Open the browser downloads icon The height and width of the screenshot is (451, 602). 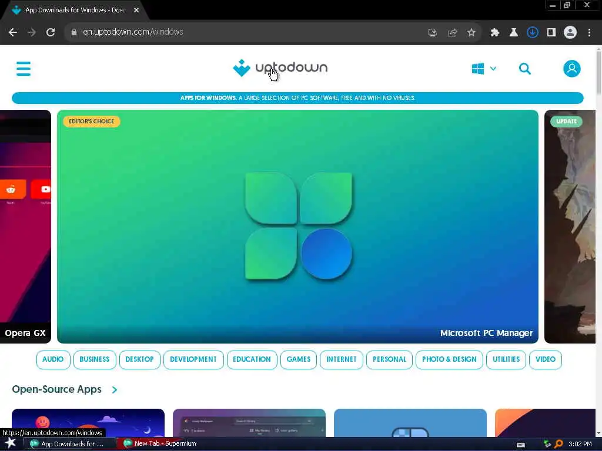(x=532, y=33)
